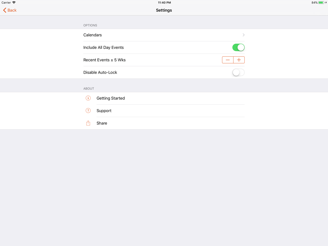Tap the Back chevron icon
This screenshot has height=246, width=328.
pyautogui.click(x=5, y=10)
